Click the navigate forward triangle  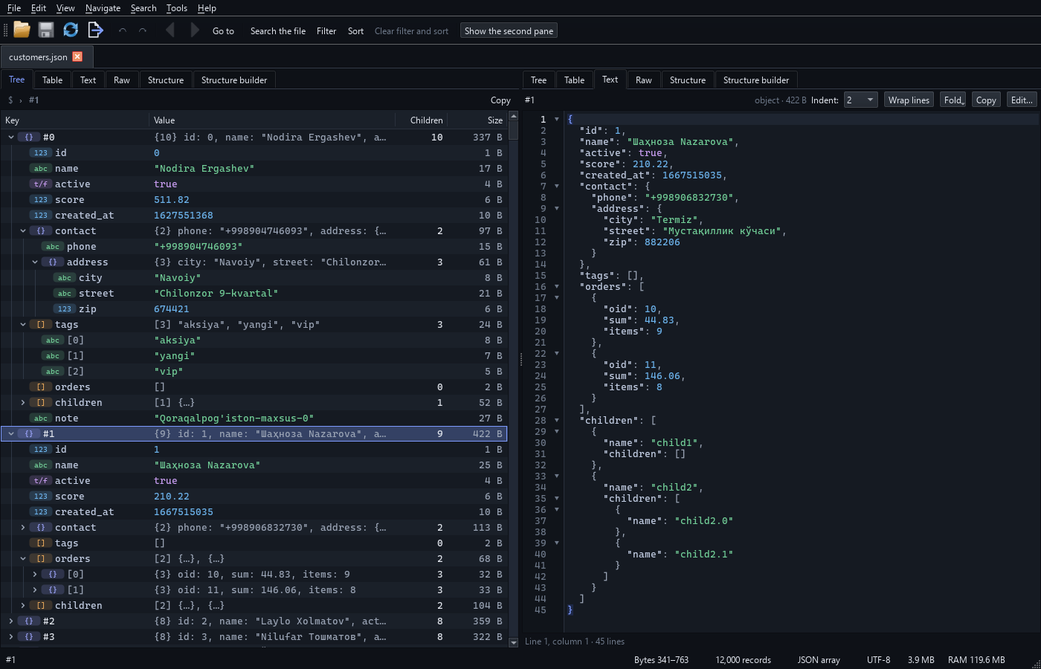(195, 30)
